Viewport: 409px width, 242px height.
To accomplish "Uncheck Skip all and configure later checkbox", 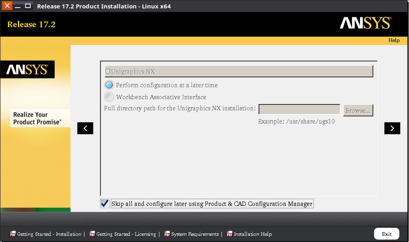I will pyautogui.click(x=104, y=203).
